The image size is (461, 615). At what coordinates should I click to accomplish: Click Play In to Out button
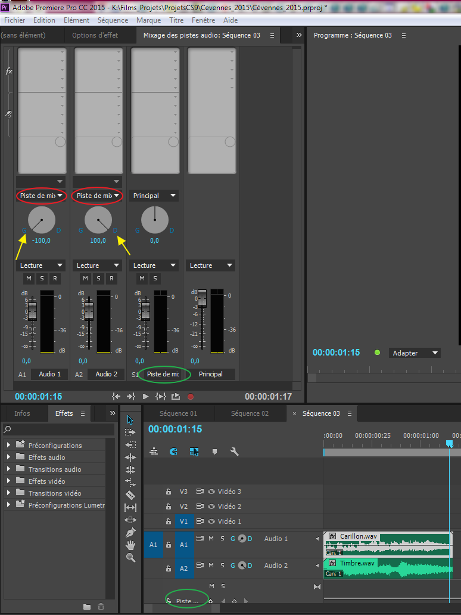pos(161,397)
